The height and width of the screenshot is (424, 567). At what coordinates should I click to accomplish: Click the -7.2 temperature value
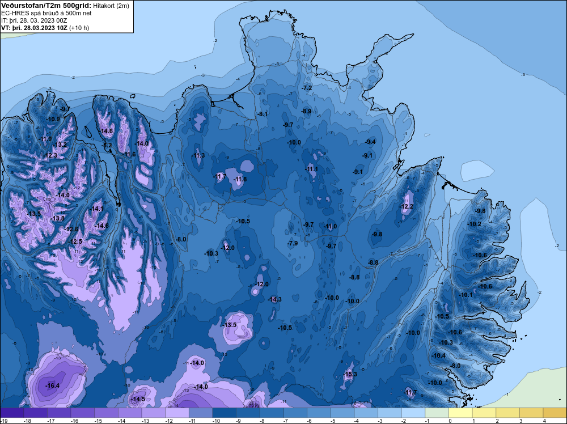point(307,88)
